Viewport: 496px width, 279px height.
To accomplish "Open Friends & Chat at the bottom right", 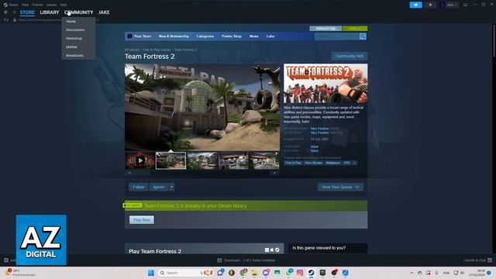I will pyautogui.click(x=477, y=260).
